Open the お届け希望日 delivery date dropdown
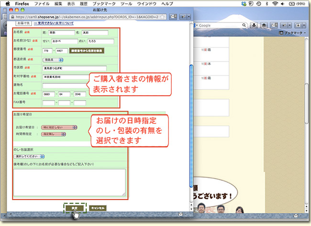Image resolution: width=311 pixels, height=226 pixels. [59, 128]
